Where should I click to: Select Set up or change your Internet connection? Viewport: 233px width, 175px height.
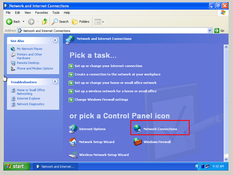(x=108, y=66)
